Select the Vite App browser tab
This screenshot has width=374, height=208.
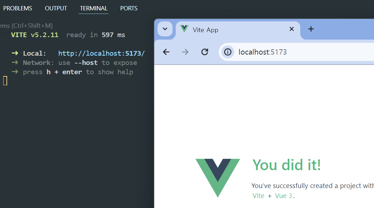tap(238, 30)
